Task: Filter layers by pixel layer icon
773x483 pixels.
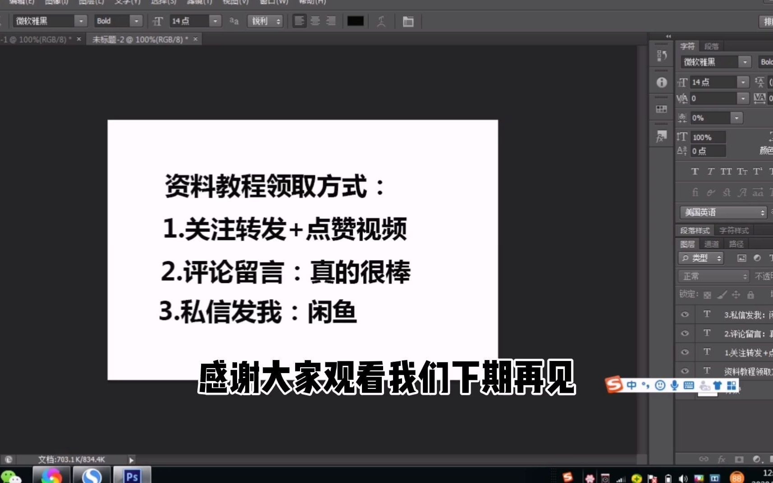Action: click(741, 258)
